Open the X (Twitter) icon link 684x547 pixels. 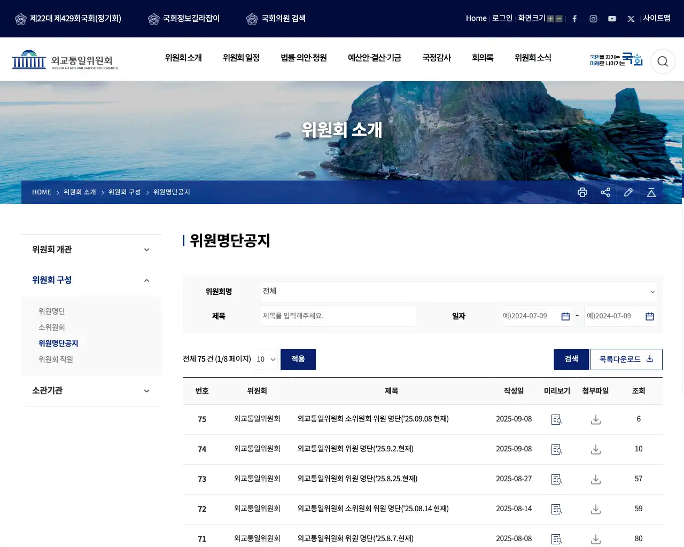(631, 19)
